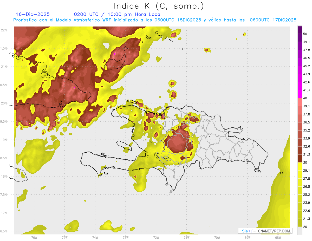Click the grey swatch below 20 on the color scale

[300, 231]
